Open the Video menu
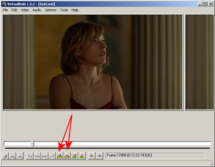 25,10
